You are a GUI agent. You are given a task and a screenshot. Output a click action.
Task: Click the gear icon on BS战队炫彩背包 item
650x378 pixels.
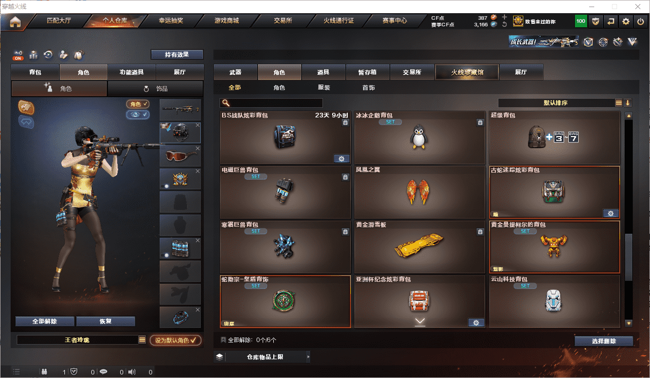point(342,159)
